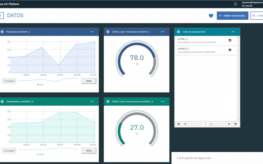Open the Último valor humedad card options menu
This screenshot has height=164, width=263.
(x=162, y=32)
